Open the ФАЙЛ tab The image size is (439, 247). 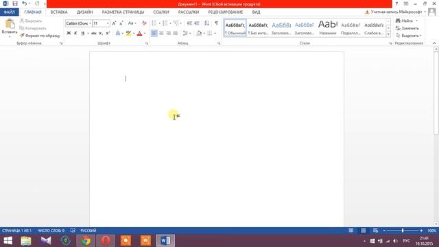click(x=9, y=12)
